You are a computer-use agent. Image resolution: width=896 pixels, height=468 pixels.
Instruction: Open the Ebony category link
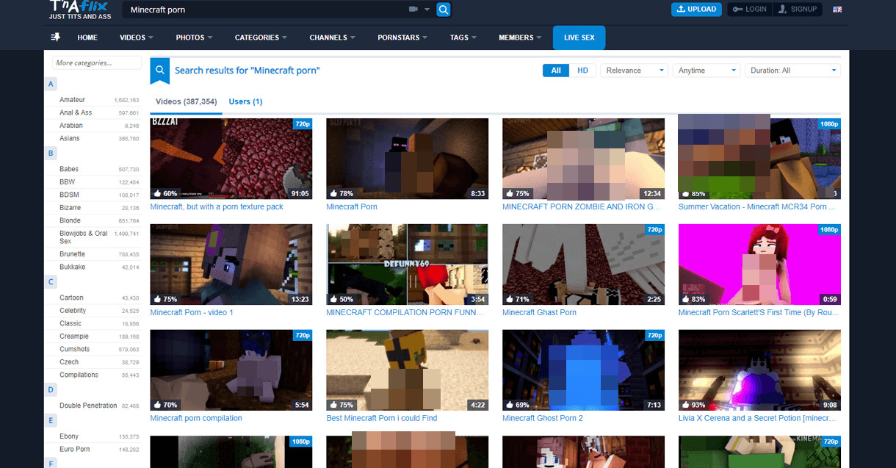point(70,436)
